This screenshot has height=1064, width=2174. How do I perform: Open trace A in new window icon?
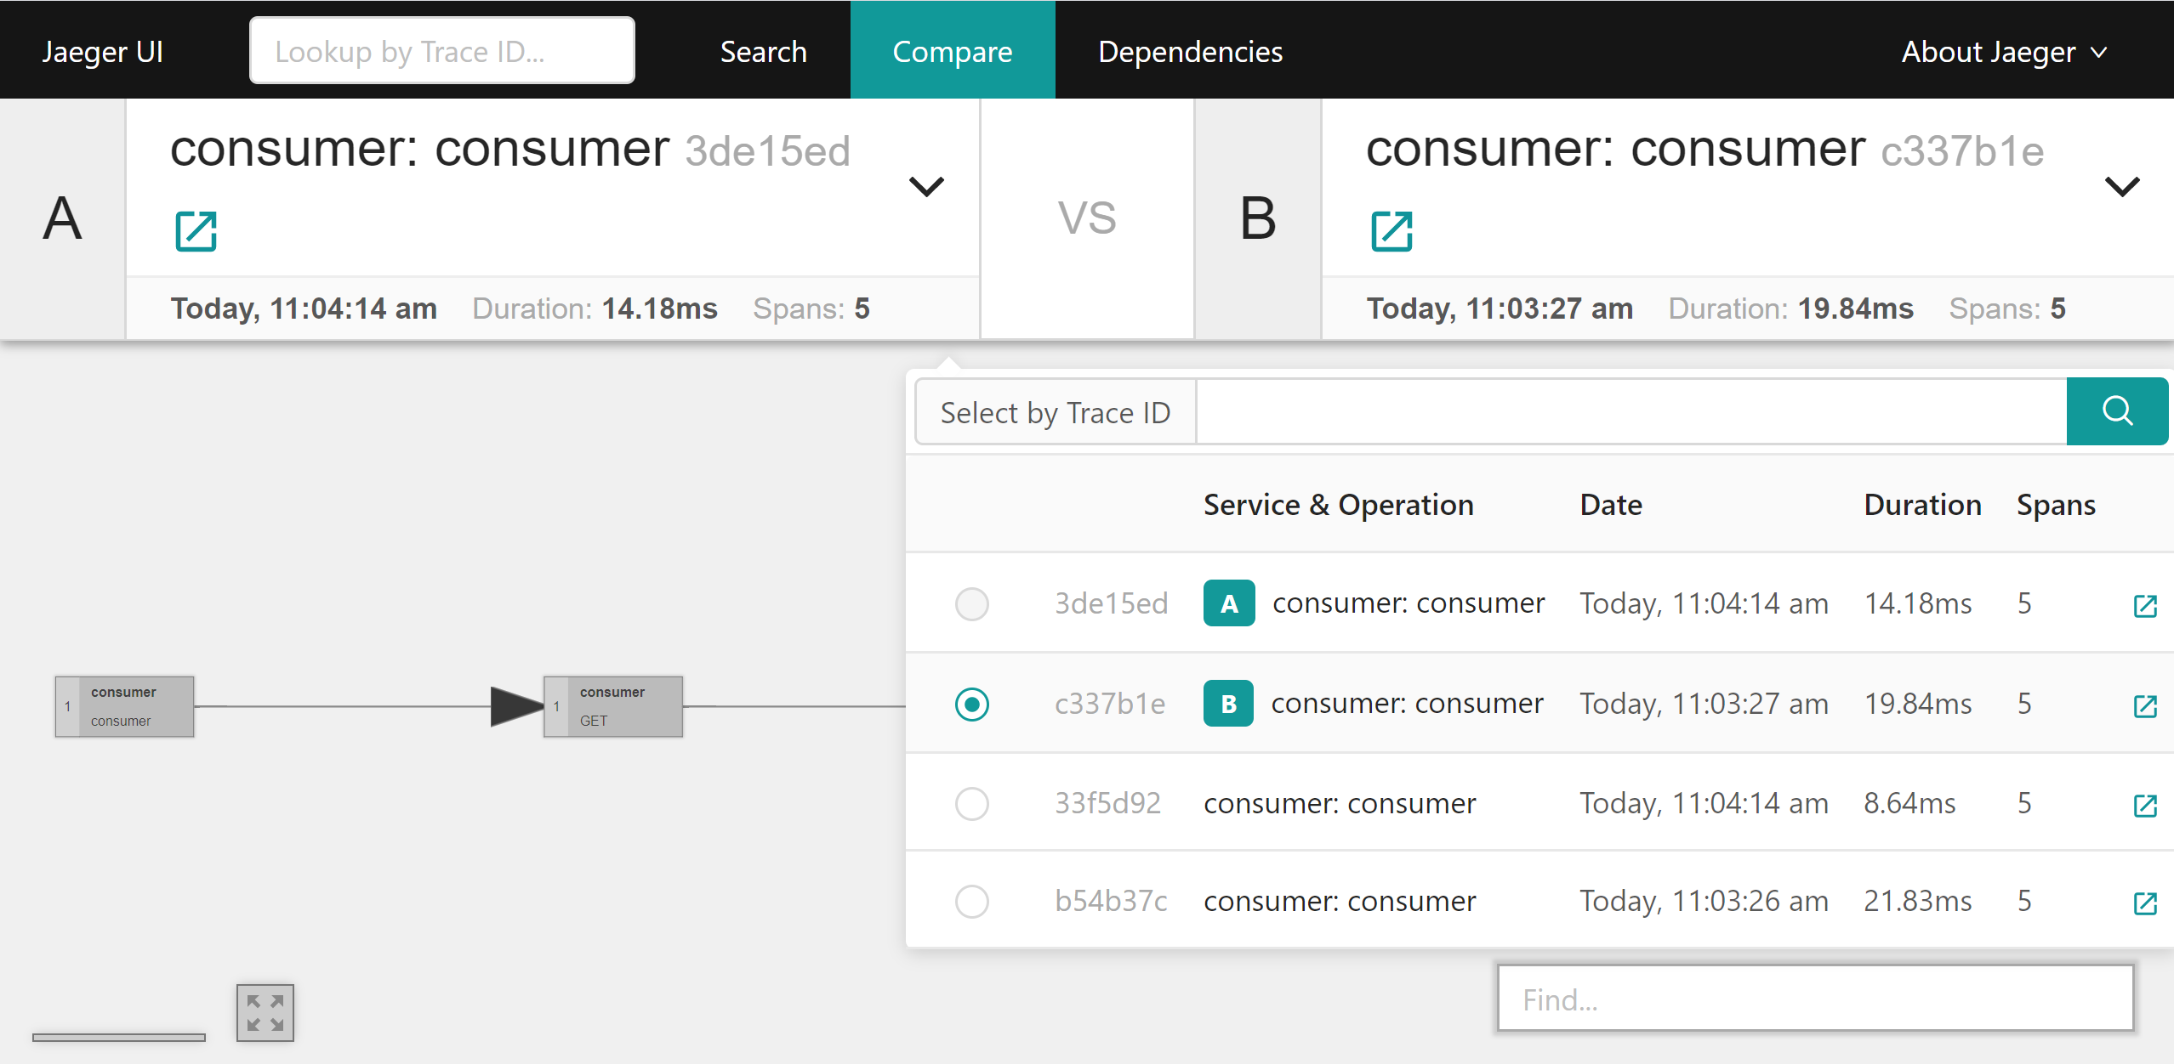tap(196, 231)
